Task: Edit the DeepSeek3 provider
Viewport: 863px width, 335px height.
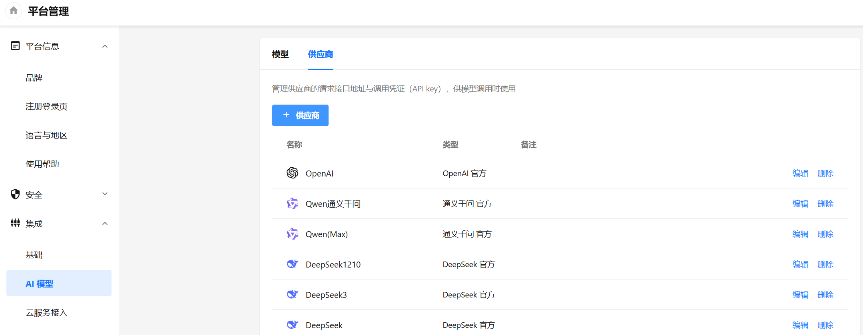Action: point(800,295)
